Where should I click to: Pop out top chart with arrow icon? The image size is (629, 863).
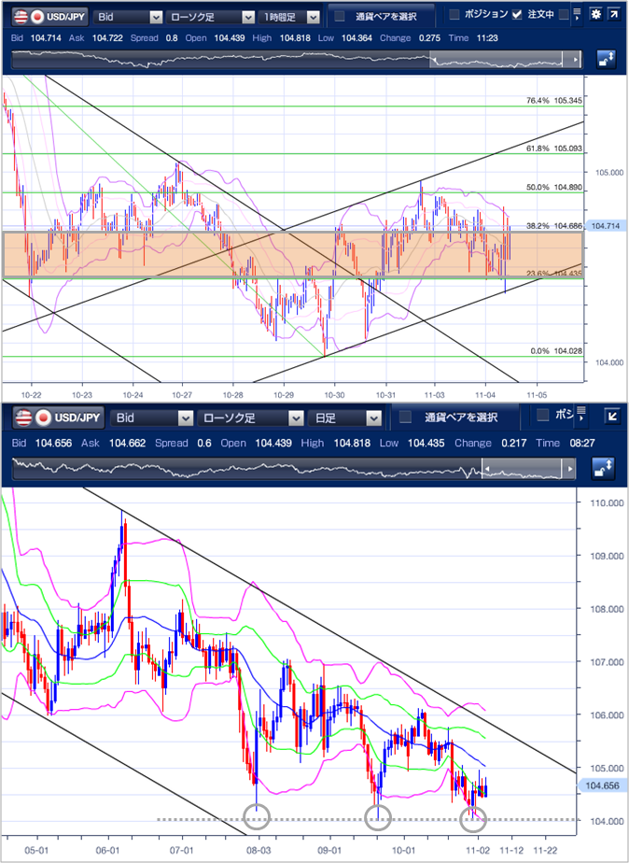point(614,16)
